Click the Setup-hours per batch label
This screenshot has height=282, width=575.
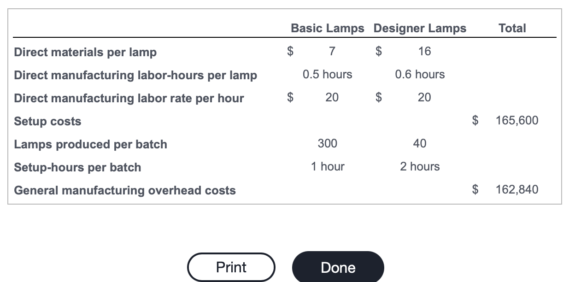[77, 167]
